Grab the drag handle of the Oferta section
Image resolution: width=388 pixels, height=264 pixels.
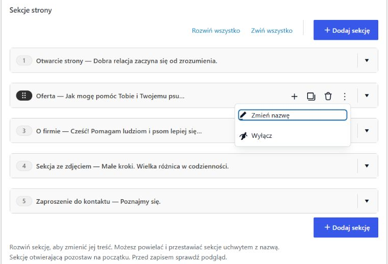[x=24, y=95]
